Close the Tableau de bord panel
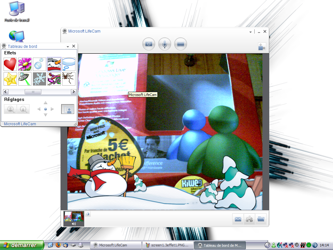Screen dimensions: 333x250 [74, 46]
